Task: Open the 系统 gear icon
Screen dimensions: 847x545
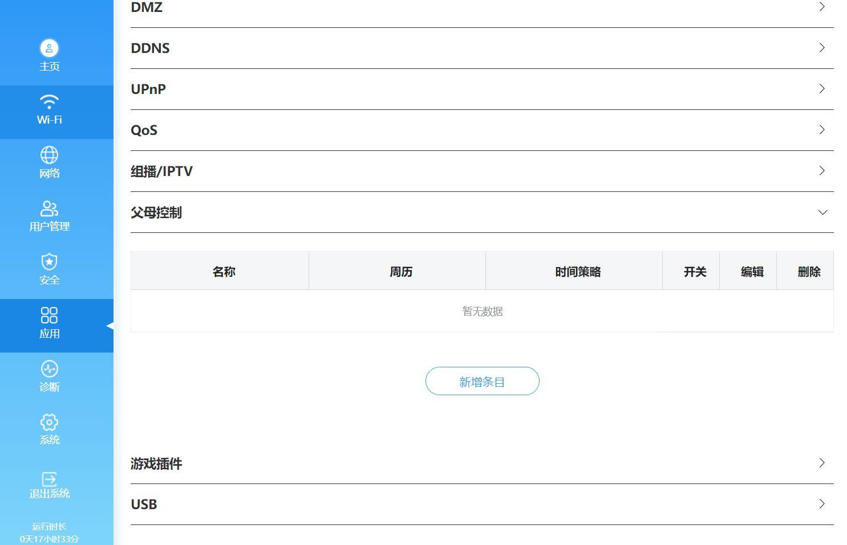Action: pos(50,422)
